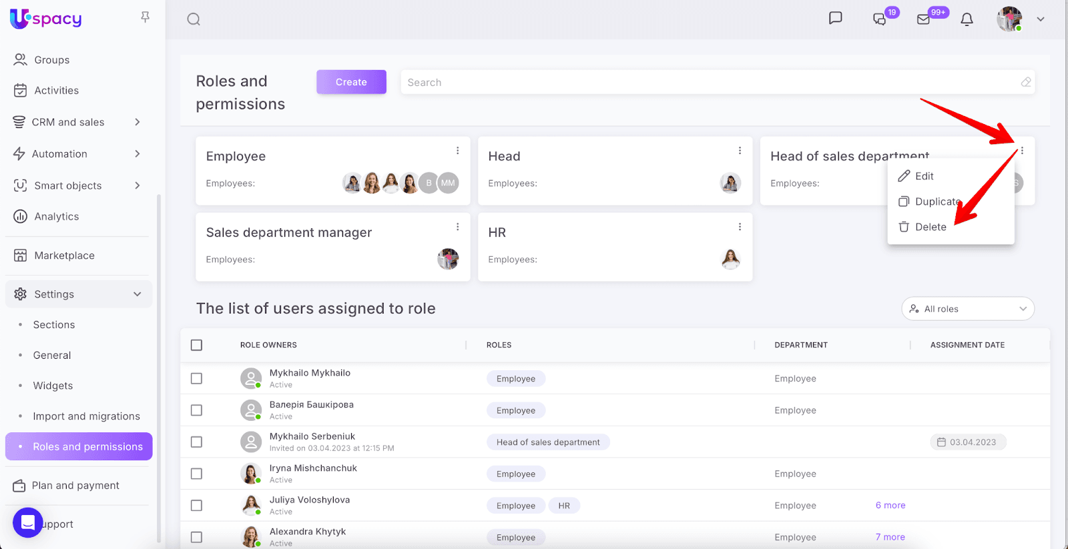Open three-dot menu on HR role card
This screenshot has height=549, width=1068.
(x=740, y=227)
